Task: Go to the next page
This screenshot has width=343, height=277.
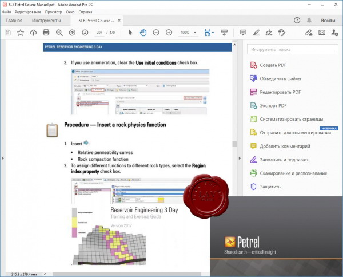Action: (85, 33)
